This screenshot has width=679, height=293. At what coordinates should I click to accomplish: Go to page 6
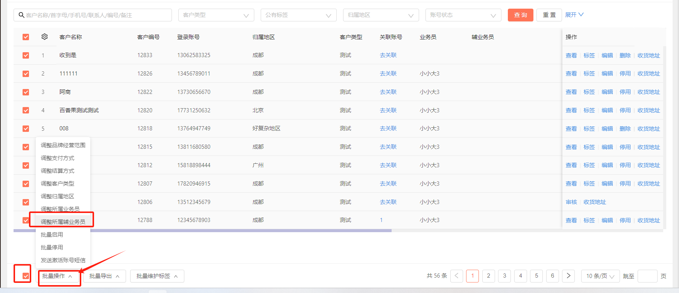552,276
